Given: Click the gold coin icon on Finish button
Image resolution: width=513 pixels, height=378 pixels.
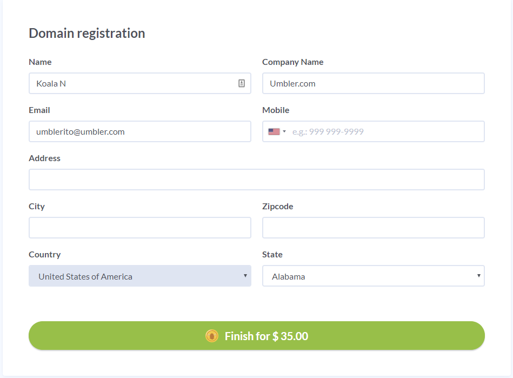Looking at the screenshot, I should (x=212, y=336).
